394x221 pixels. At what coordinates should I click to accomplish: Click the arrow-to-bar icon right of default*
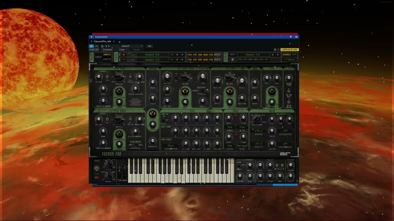(149, 46)
